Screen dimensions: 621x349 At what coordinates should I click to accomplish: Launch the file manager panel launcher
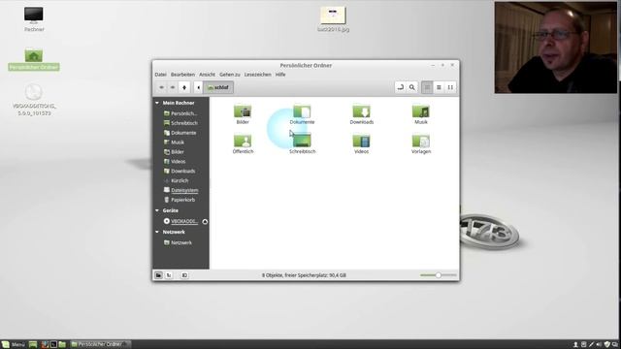[62, 344]
